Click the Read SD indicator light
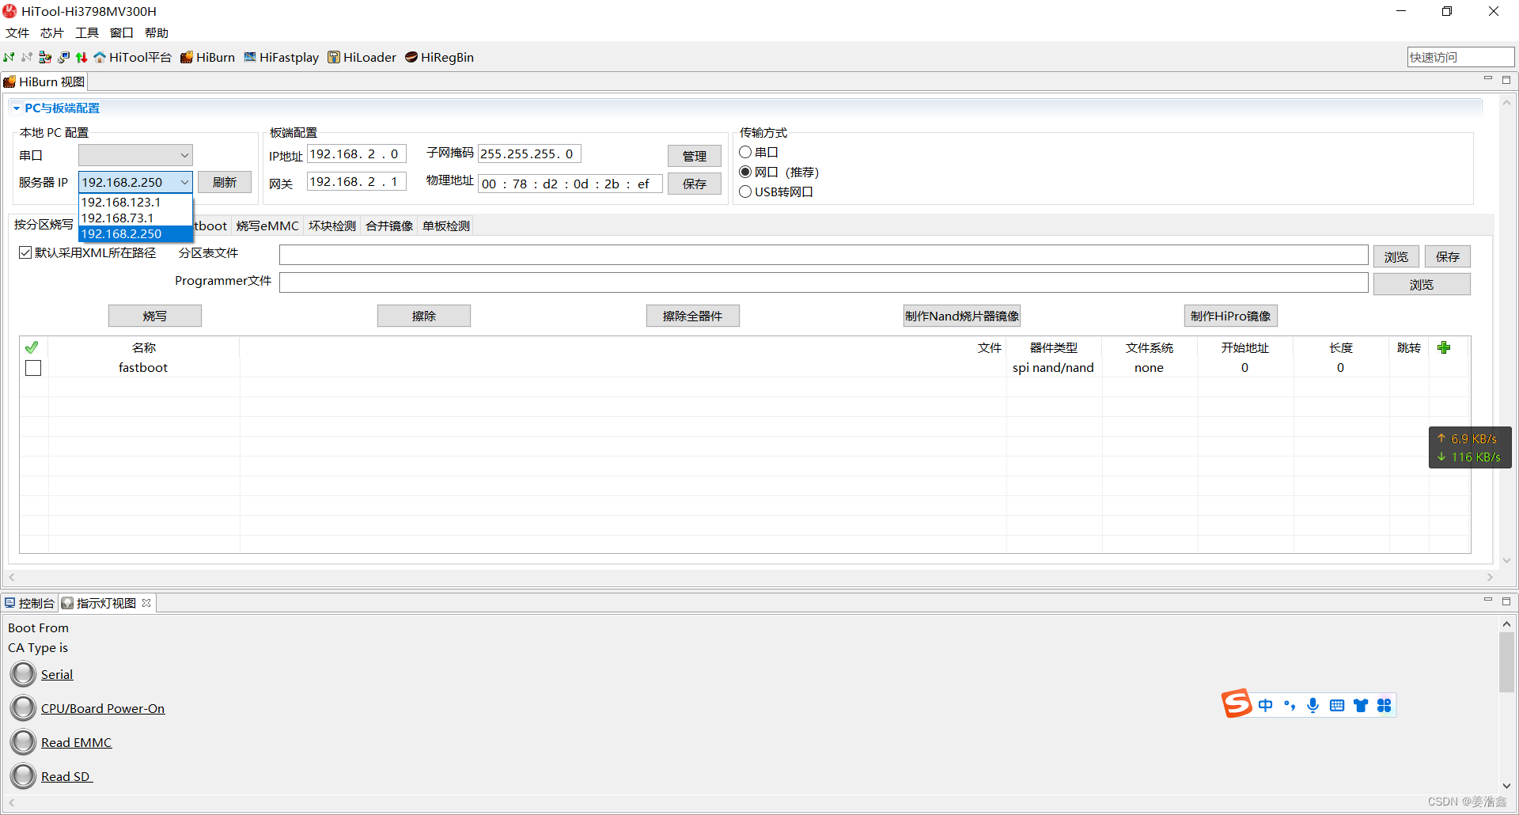Image resolution: width=1519 pixels, height=815 pixels. click(x=24, y=776)
